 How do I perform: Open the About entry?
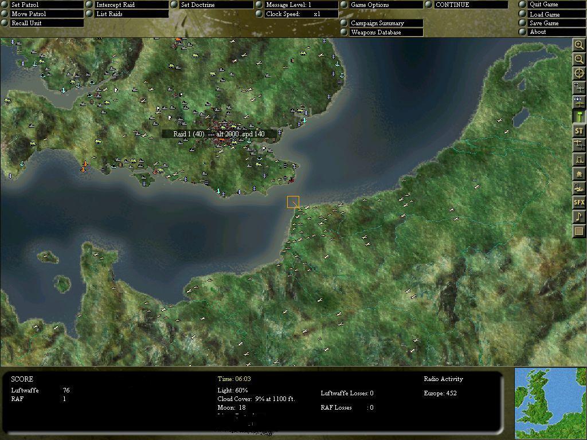point(557,32)
